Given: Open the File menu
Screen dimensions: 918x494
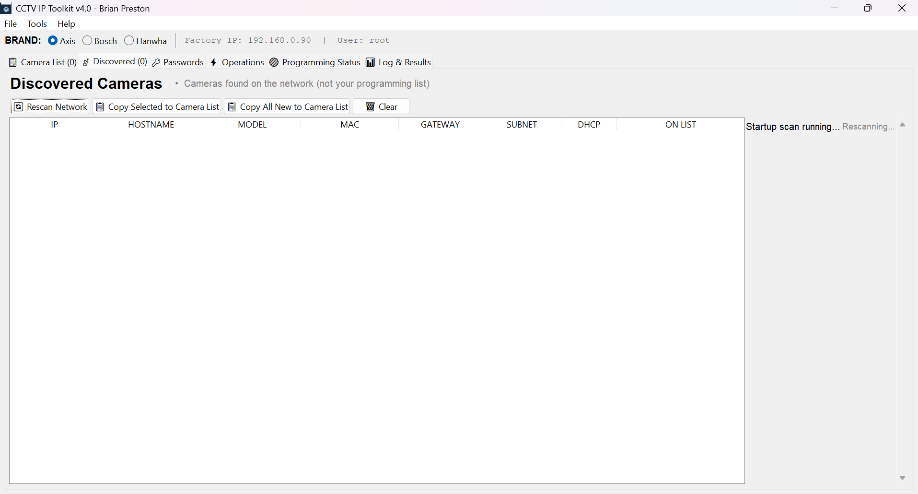Looking at the screenshot, I should pyautogui.click(x=11, y=24).
